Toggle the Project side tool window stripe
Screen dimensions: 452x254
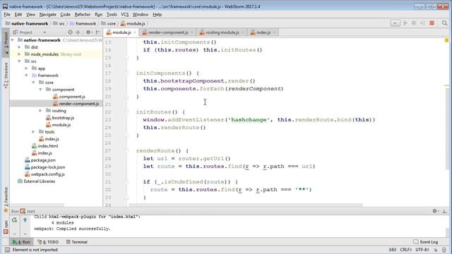[6, 42]
